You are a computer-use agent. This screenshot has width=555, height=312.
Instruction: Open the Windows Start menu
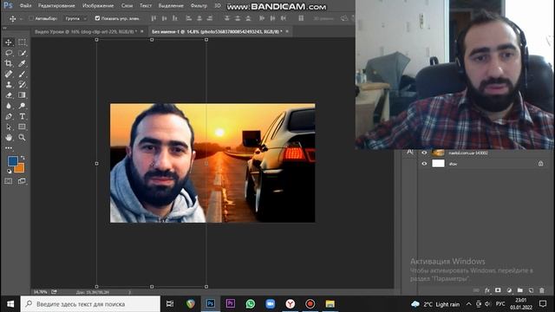(x=10, y=304)
